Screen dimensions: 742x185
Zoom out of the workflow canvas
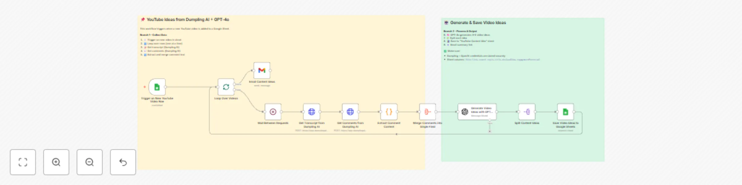(x=90, y=162)
